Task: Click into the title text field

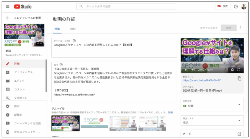Action: coord(114,48)
